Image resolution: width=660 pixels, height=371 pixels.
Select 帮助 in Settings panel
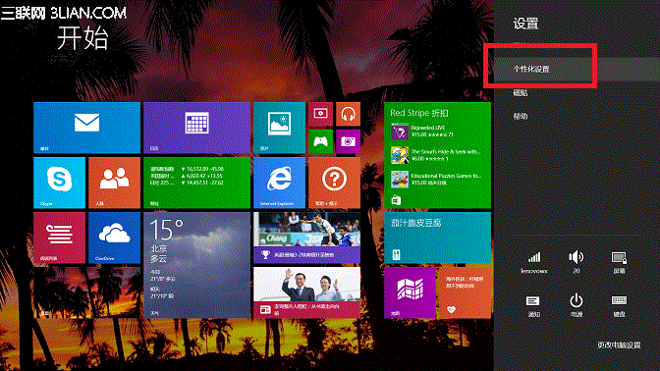[521, 116]
